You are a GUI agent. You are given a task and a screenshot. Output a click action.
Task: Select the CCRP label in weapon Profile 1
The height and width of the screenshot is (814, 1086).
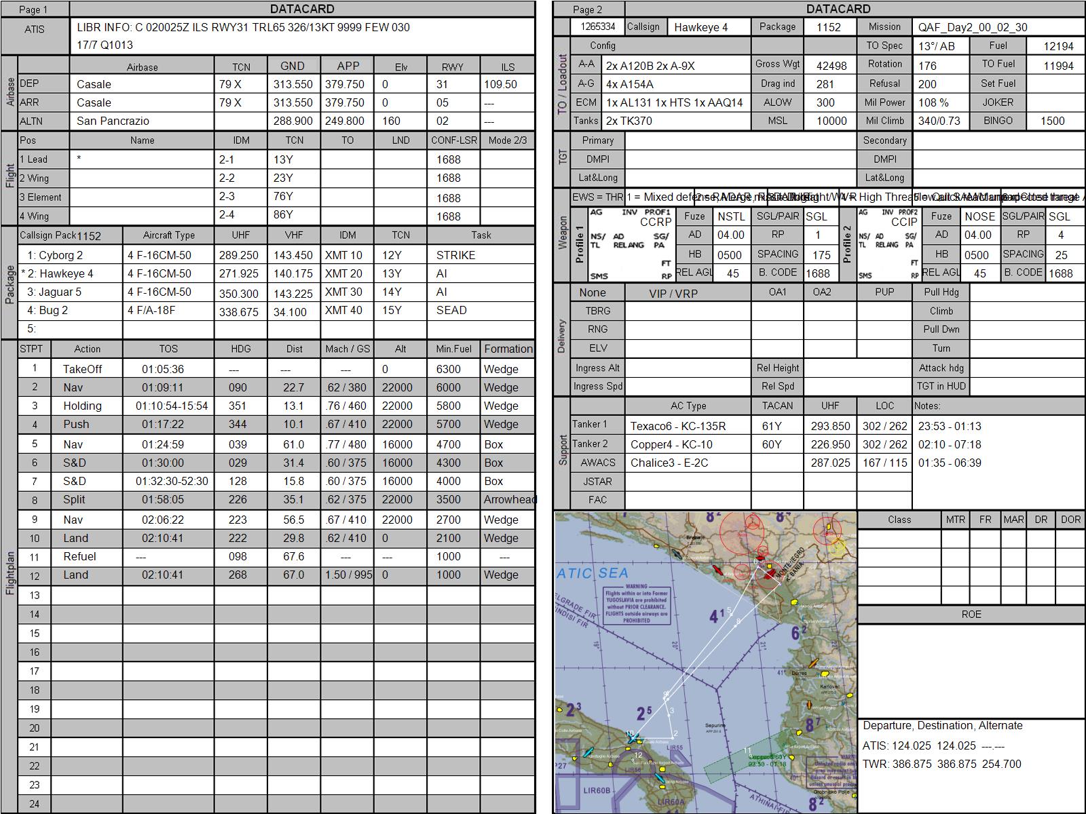click(656, 222)
